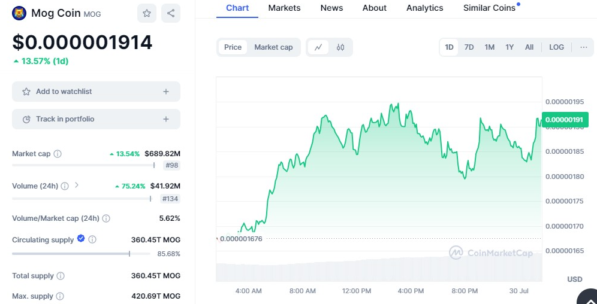Screen dimensions: 597x304
Task: Select Market cap chart mode
Action: pyautogui.click(x=273, y=47)
